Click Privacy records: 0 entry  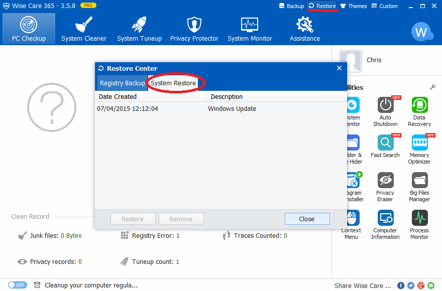[x=50, y=262]
